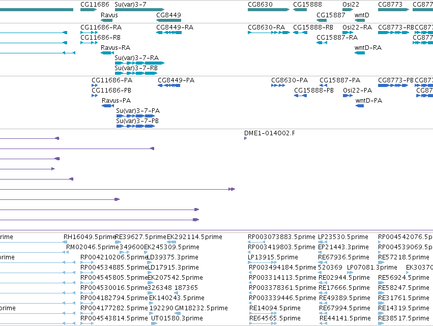The image size is (433, 326).
Task: Click the CG11686-PA protein label
Action: (x=112, y=80)
